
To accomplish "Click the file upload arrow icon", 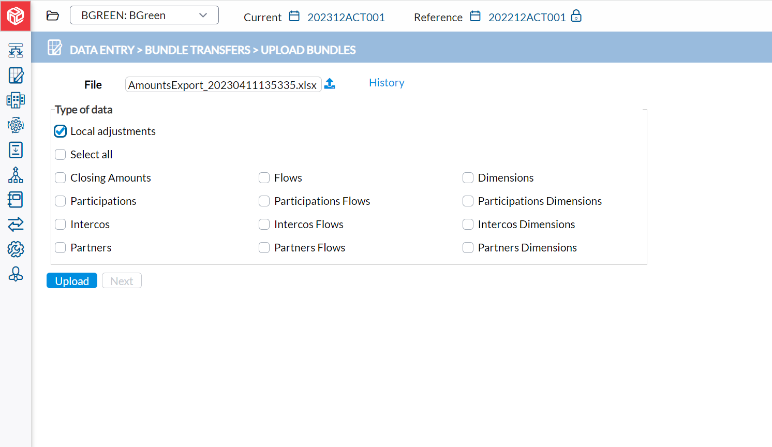I will tap(330, 84).
